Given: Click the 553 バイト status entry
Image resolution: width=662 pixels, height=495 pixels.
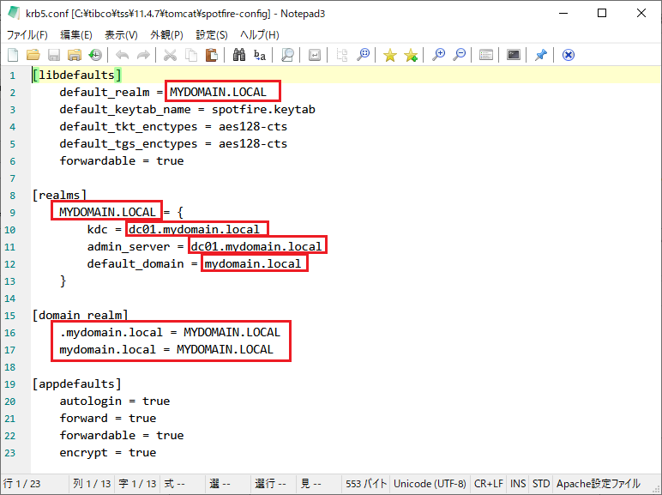Looking at the screenshot, I should 366,484.
